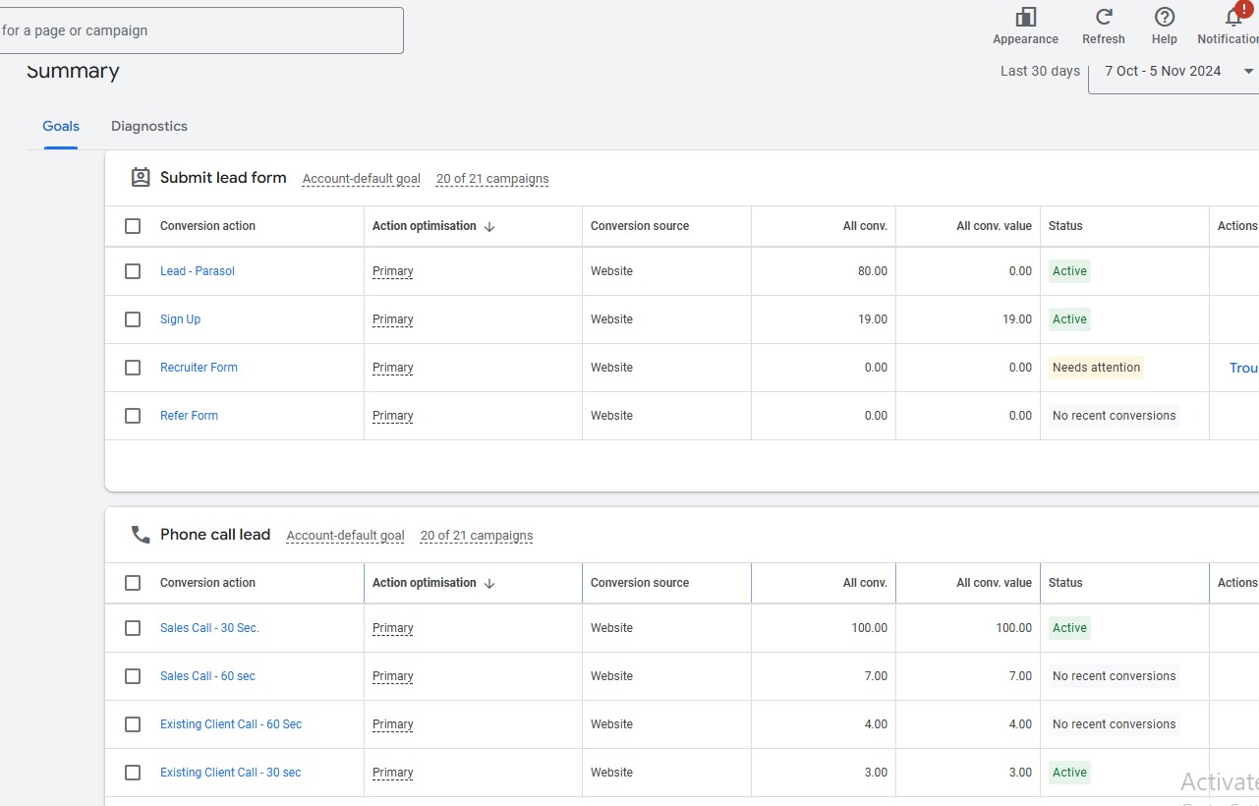Open the Primary dropdown for Sign Up
Viewport: 1259px width, 806px height.
[392, 319]
